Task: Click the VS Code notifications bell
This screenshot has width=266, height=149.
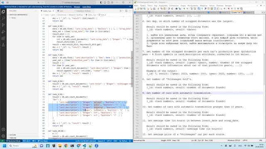Action: coord(130,141)
